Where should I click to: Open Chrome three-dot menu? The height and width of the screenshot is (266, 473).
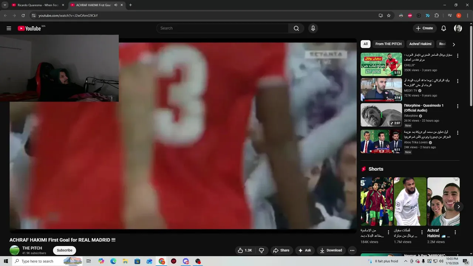click(467, 16)
